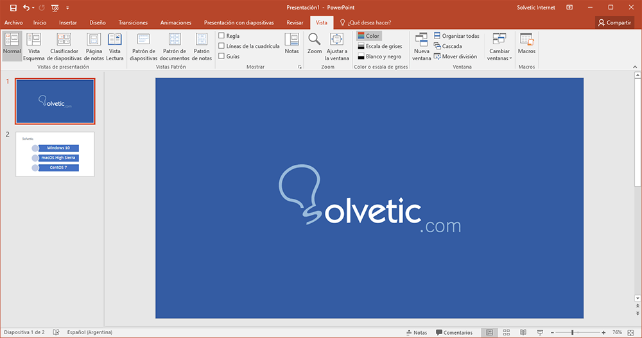Switch to the Insertar tab
The image size is (642, 338).
click(67, 22)
